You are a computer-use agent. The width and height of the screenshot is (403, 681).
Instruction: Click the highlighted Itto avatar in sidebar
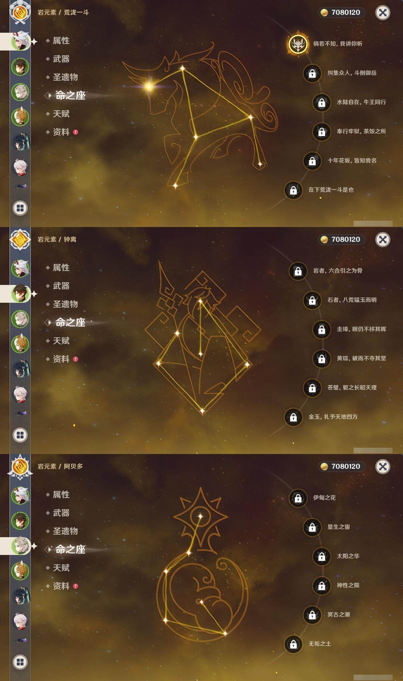tap(20, 41)
